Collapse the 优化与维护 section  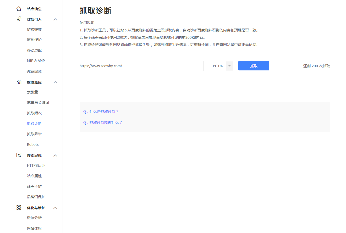55,208
